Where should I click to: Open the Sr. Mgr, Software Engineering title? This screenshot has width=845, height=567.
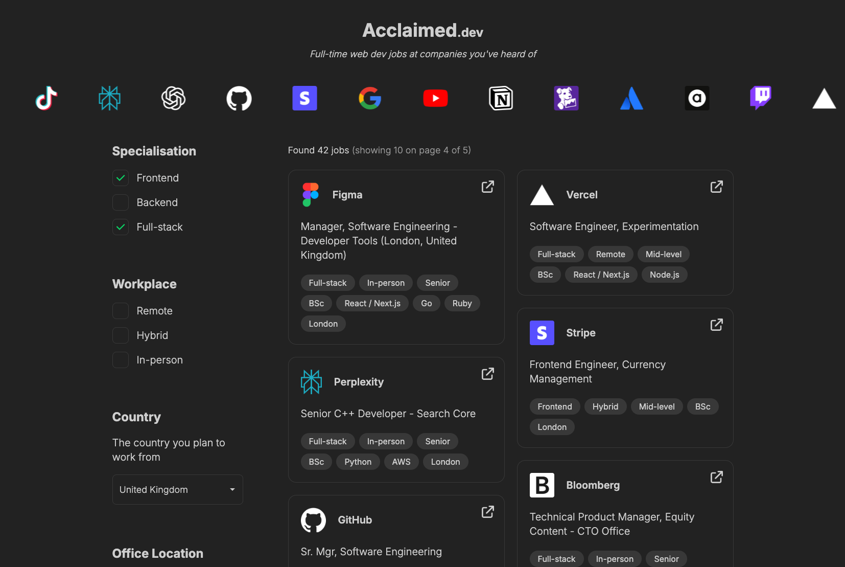coord(371,552)
